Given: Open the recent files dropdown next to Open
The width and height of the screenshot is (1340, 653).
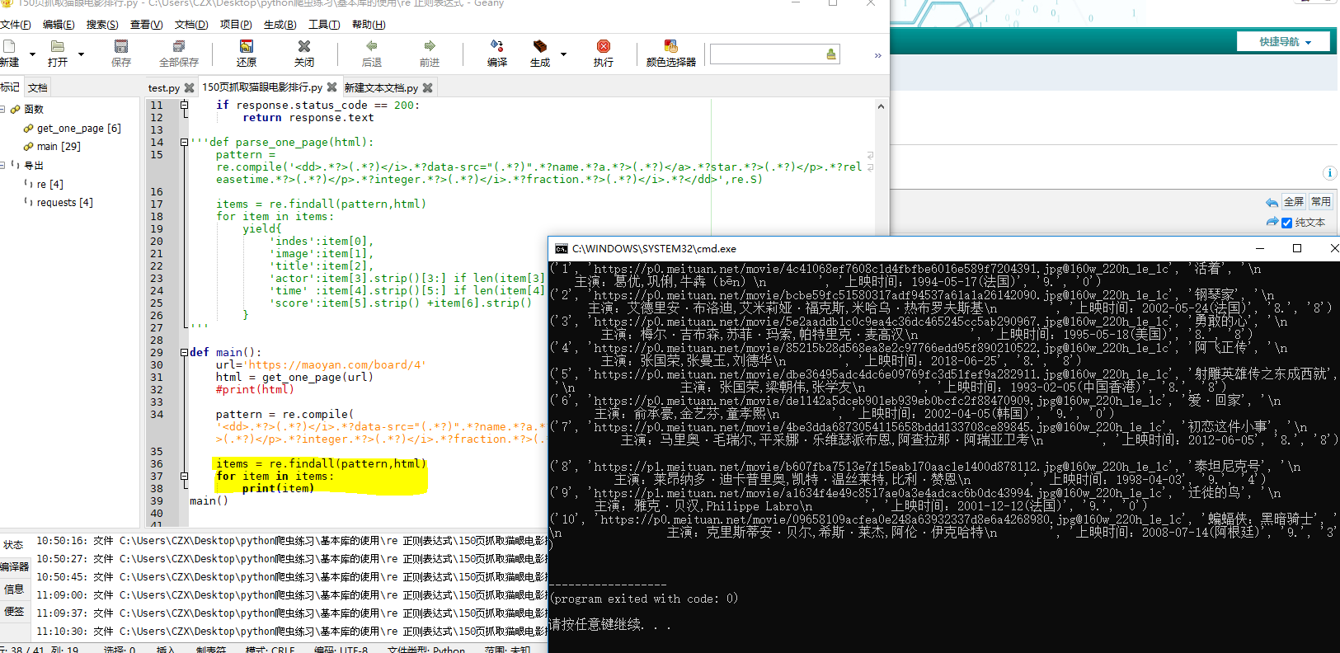Looking at the screenshot, I should 81,54.
